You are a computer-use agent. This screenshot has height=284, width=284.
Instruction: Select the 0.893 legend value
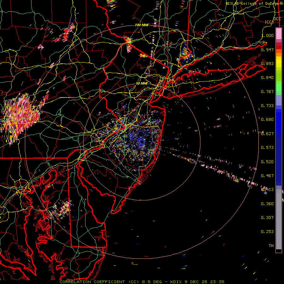point(267,63)
